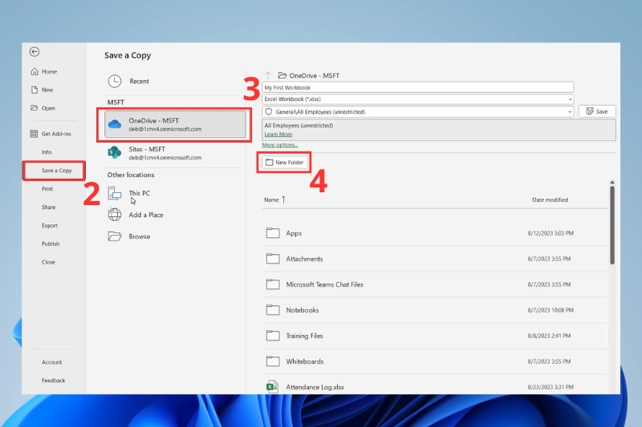Click the Browse label
This screenshot has height=427, width=642.
tap(139, 236)
